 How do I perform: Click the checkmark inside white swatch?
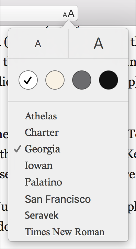click(x=28, y=80)
